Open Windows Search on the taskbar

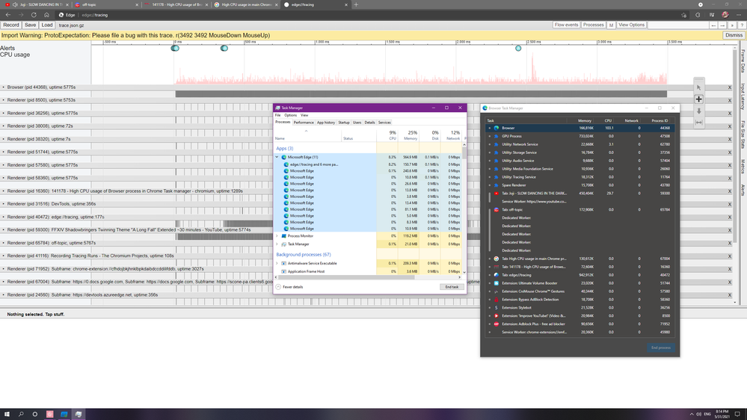tap(21, 414)
